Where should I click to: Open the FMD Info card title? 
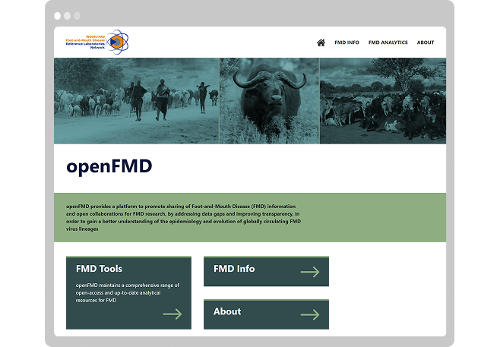pyautogui.click(x=234, y=269)
